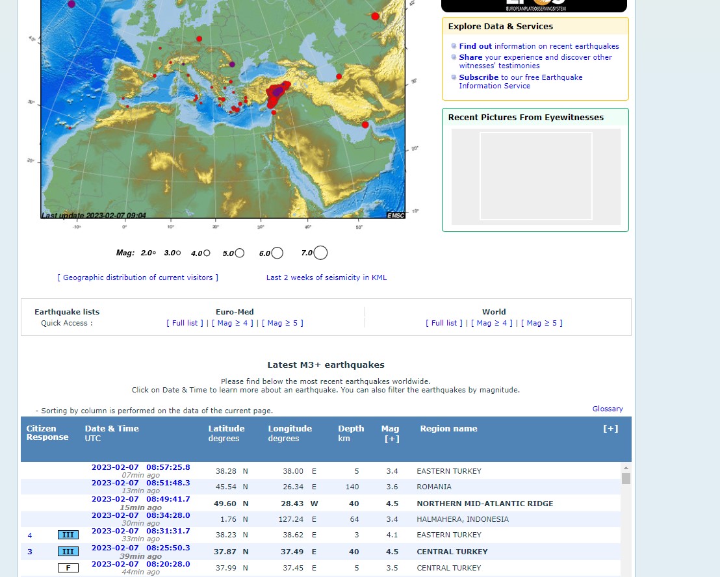Click the magnitude 5.0 legend circle
Image resolution: width=720 pixels, height=577 pixels.
point(240,253)
